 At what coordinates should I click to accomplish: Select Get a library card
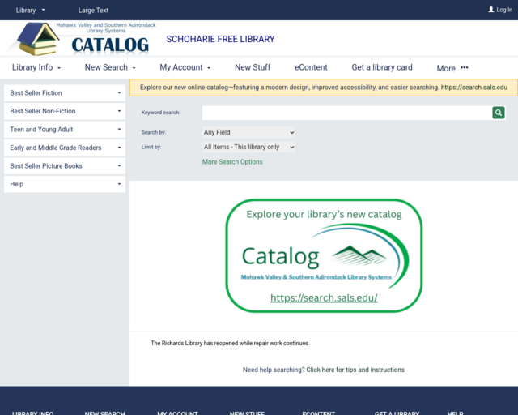click(x=382, y=67)
